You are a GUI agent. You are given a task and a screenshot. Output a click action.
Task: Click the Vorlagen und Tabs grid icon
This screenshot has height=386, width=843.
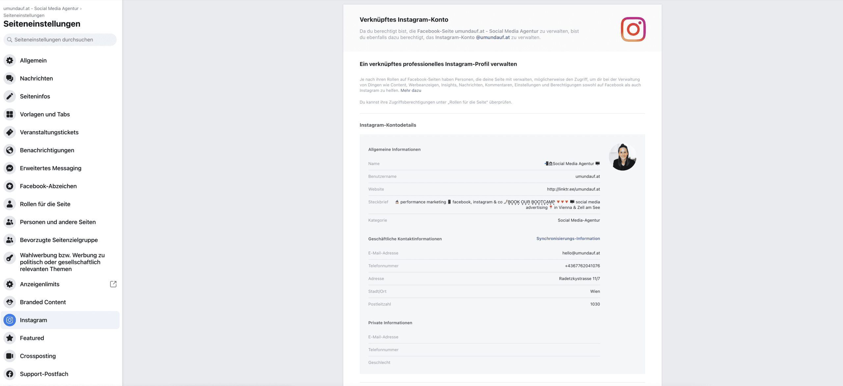[10, 114]
